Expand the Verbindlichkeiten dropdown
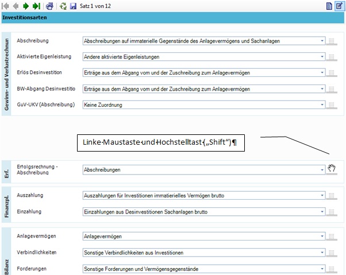 322,253
